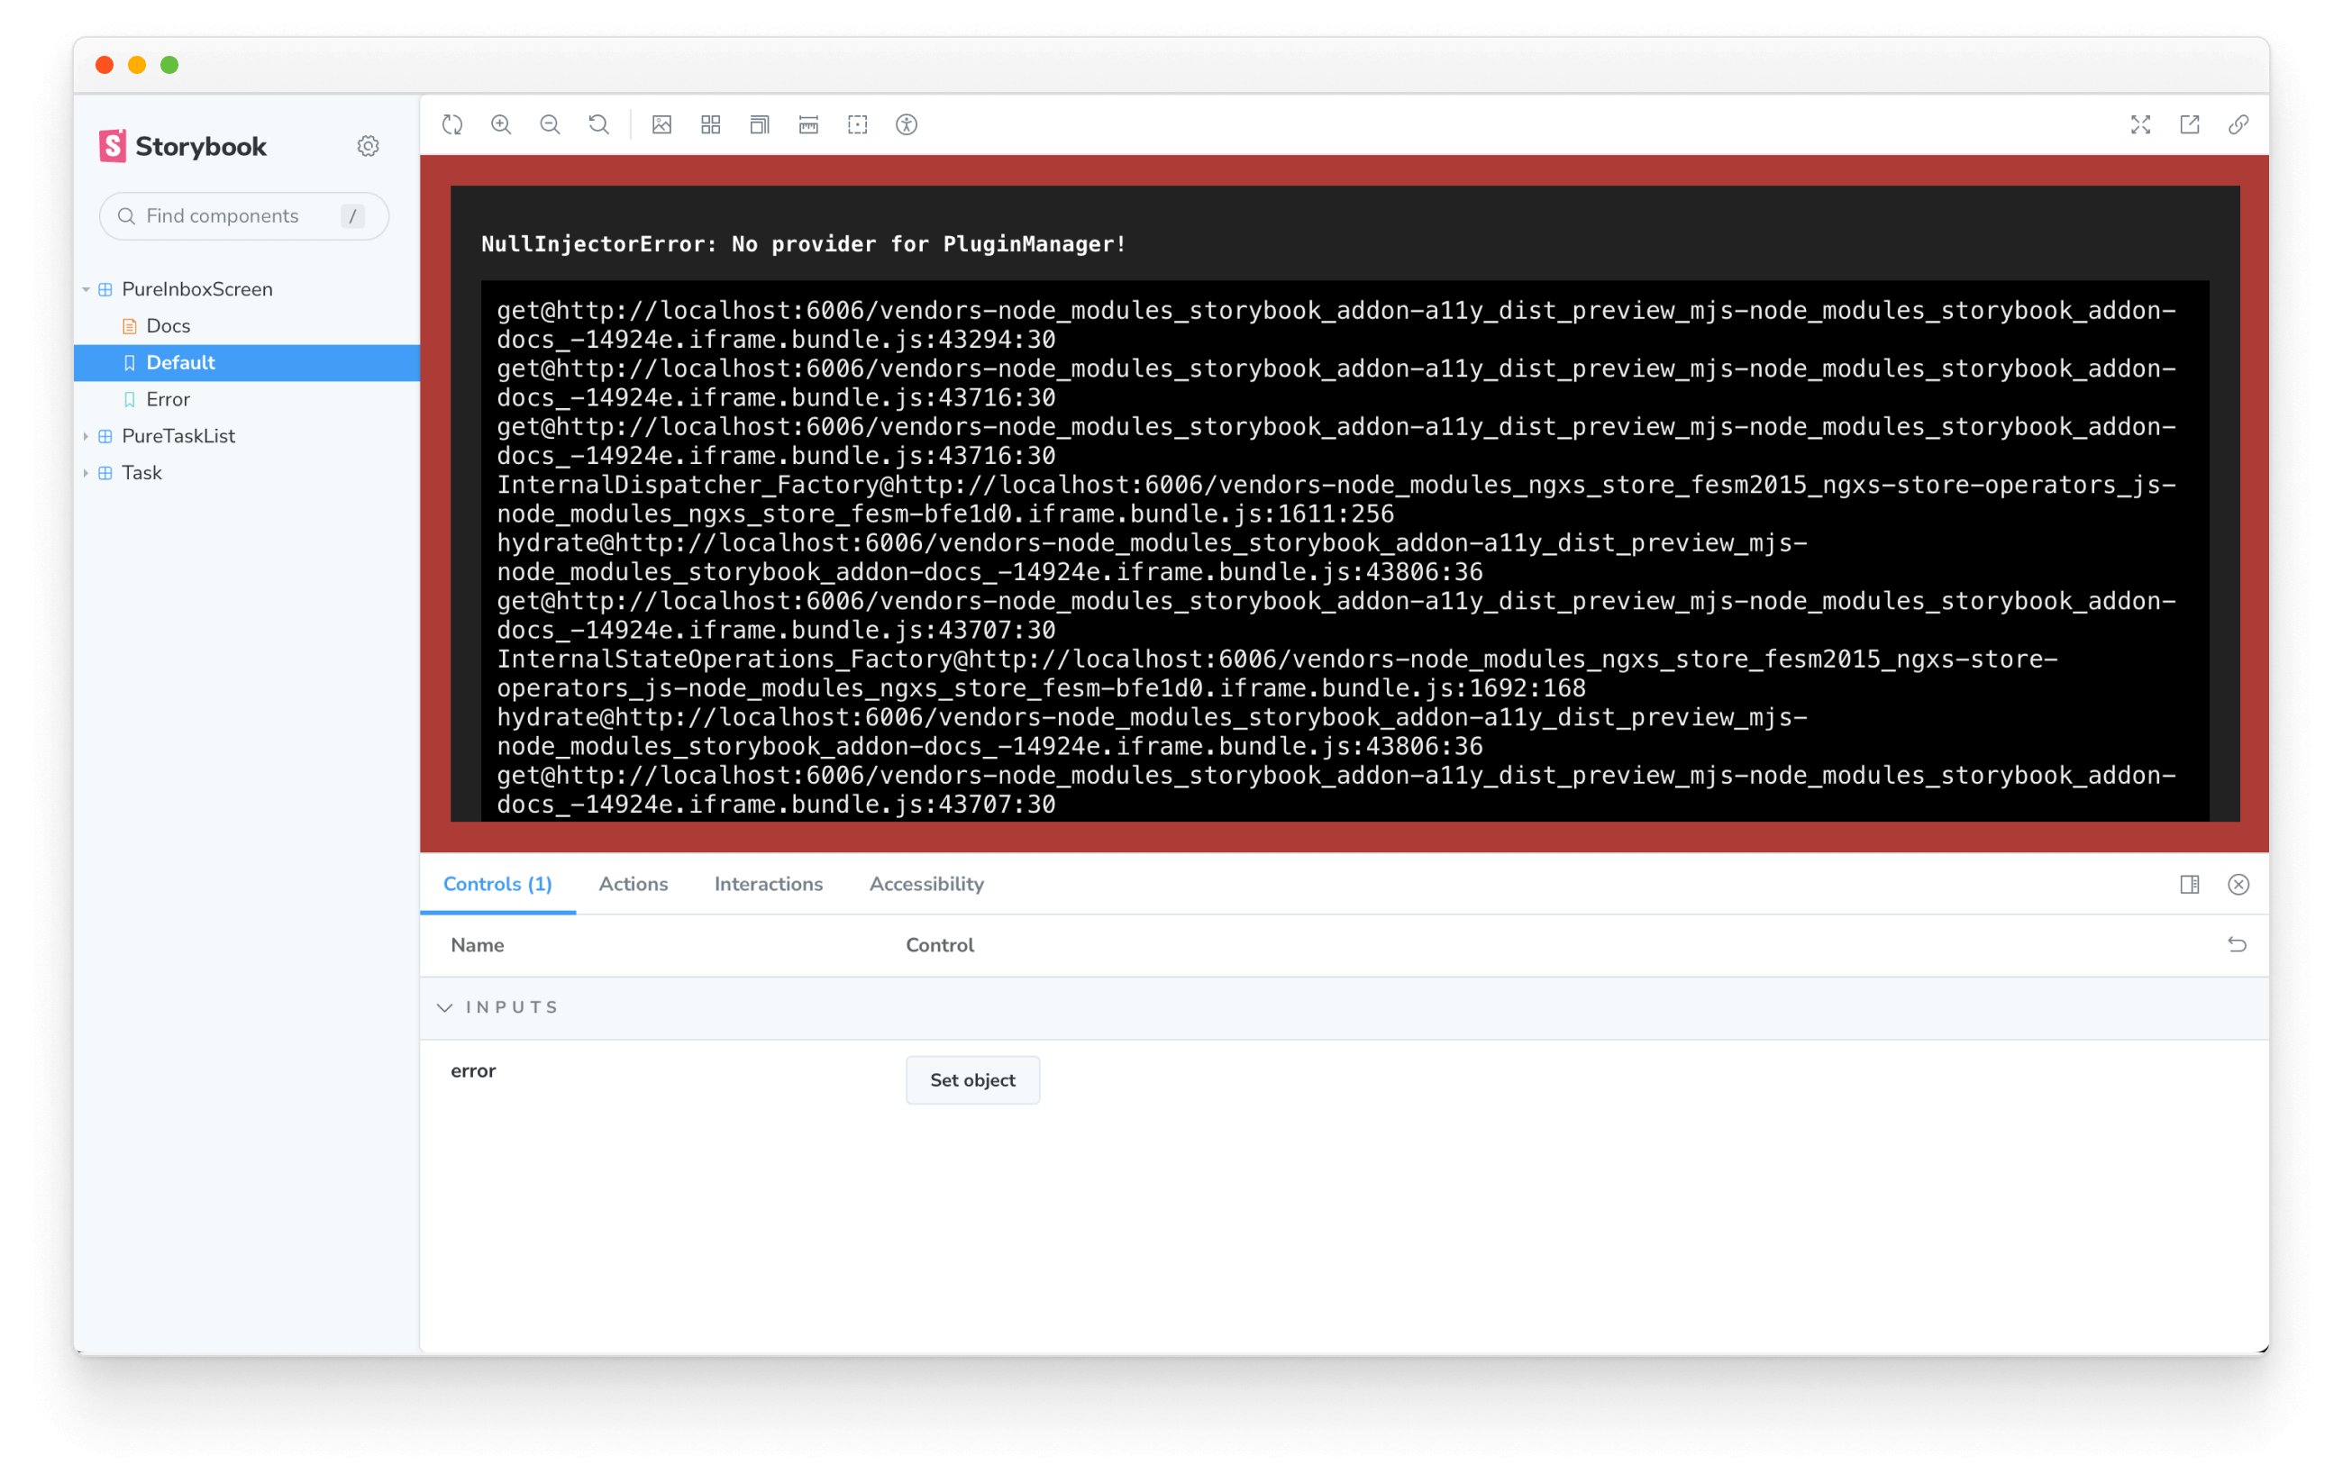
Task: Select the Interactions tab
Action: [769, 884]
